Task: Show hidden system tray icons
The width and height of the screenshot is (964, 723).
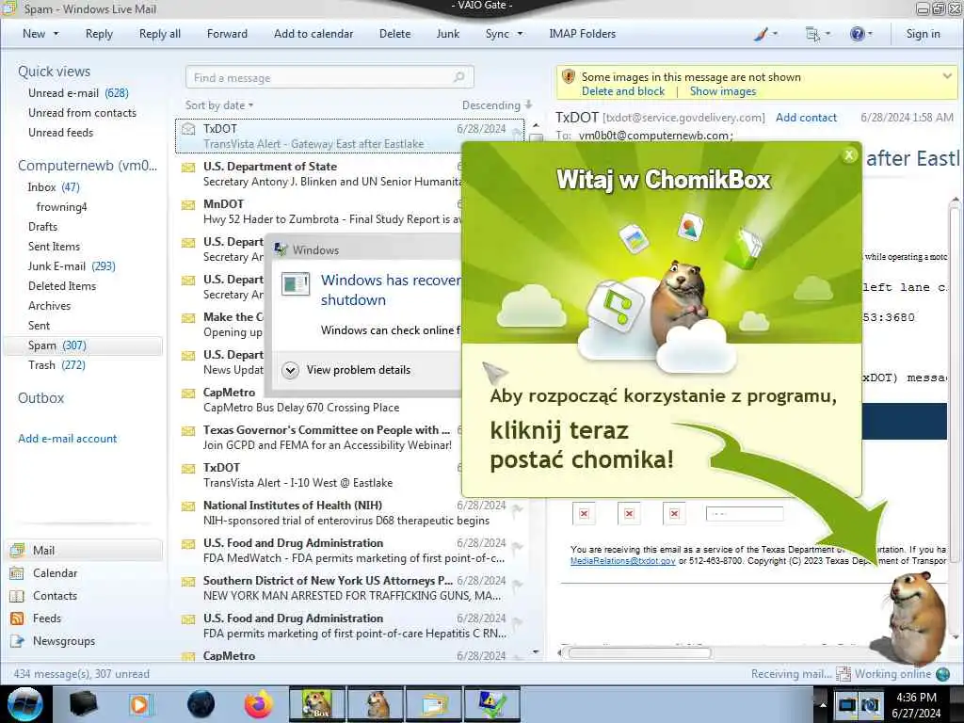Action: [823, 704]
